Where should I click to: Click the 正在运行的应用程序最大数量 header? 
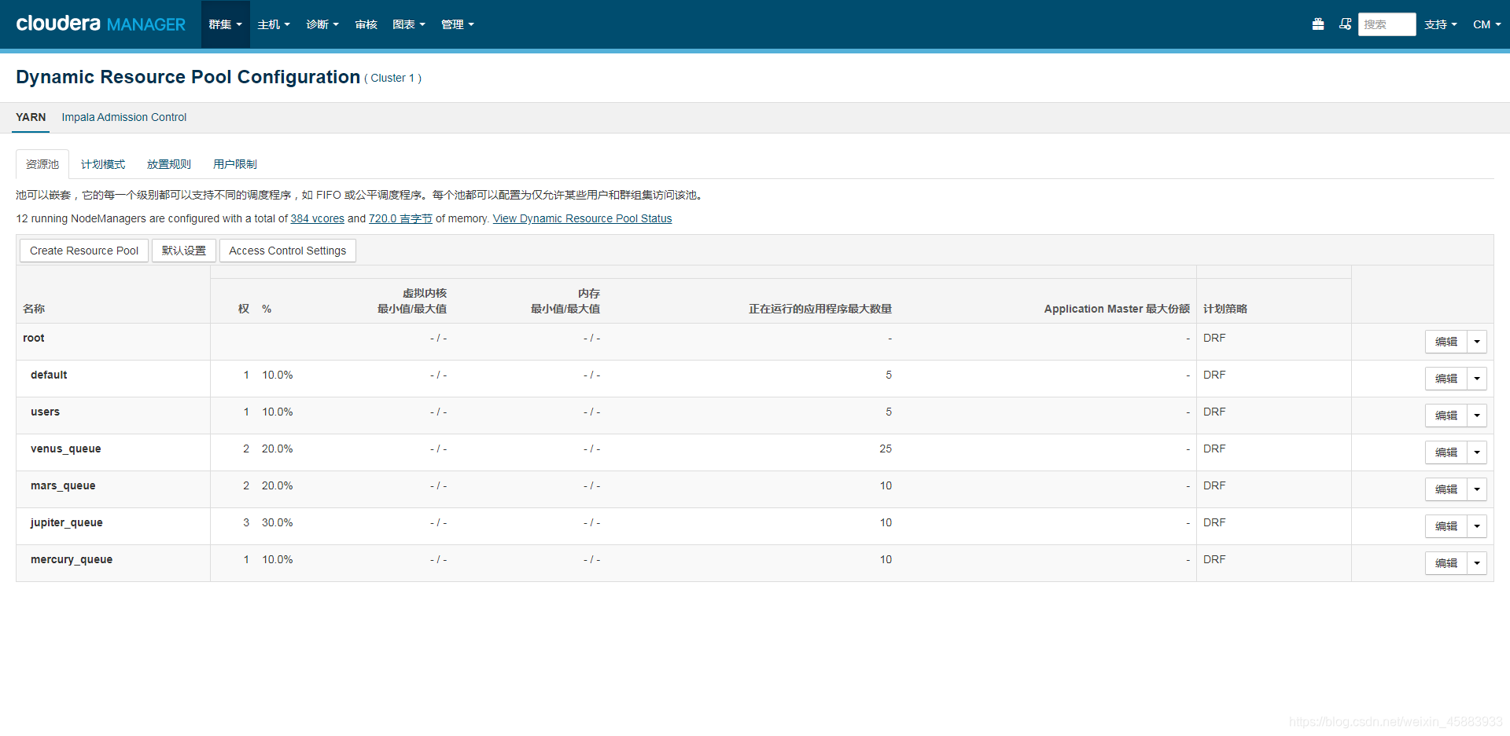click(x=820, y=309)
